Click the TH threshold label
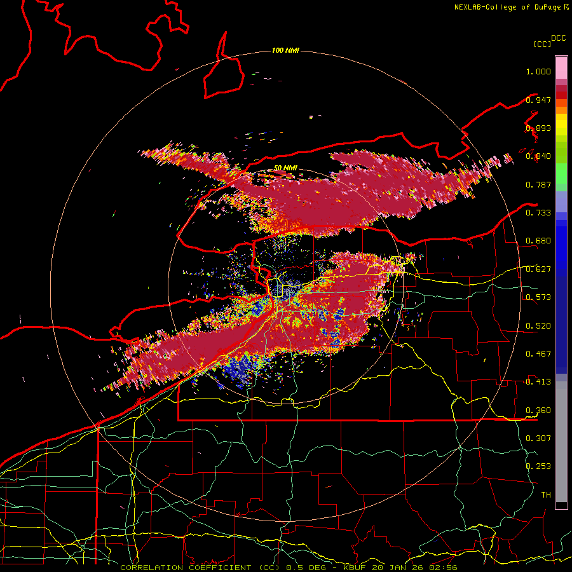 [546, 495]
